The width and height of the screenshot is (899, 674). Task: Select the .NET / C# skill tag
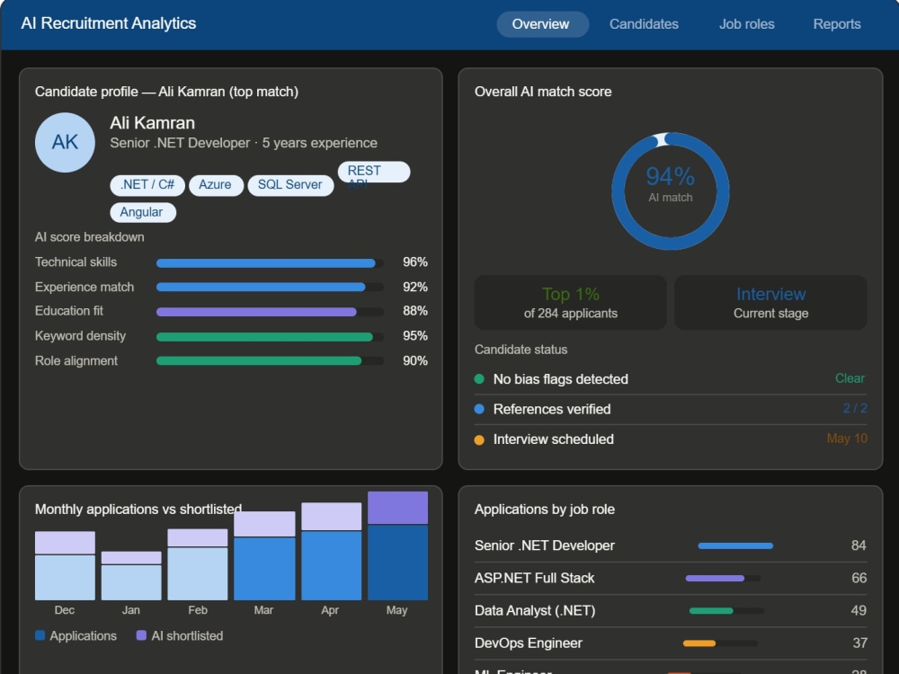coord(147,184)
